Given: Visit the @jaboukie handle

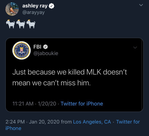Looking at the screenshot, I should (46, 53).
